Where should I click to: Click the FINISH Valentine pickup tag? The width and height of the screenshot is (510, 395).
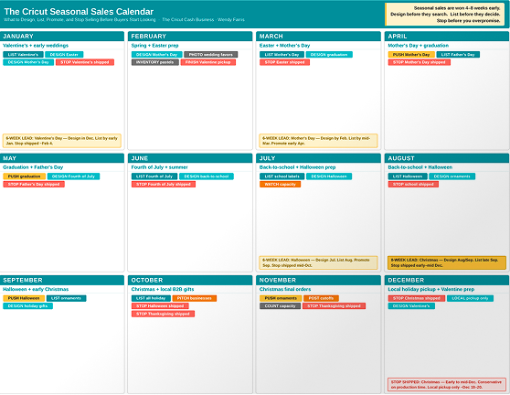208,62
